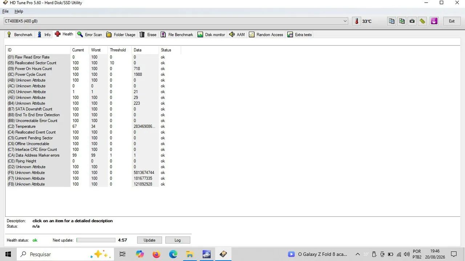Switch to the Erase tab
The image size is (465, 261).
[x=148, y=35]
